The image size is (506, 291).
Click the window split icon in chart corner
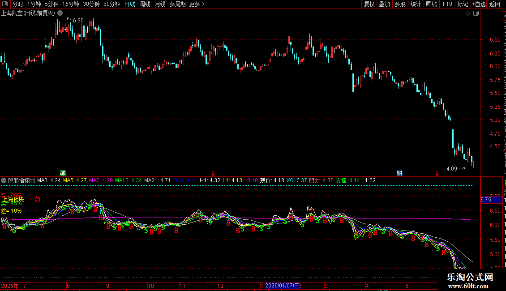(476, 13)
